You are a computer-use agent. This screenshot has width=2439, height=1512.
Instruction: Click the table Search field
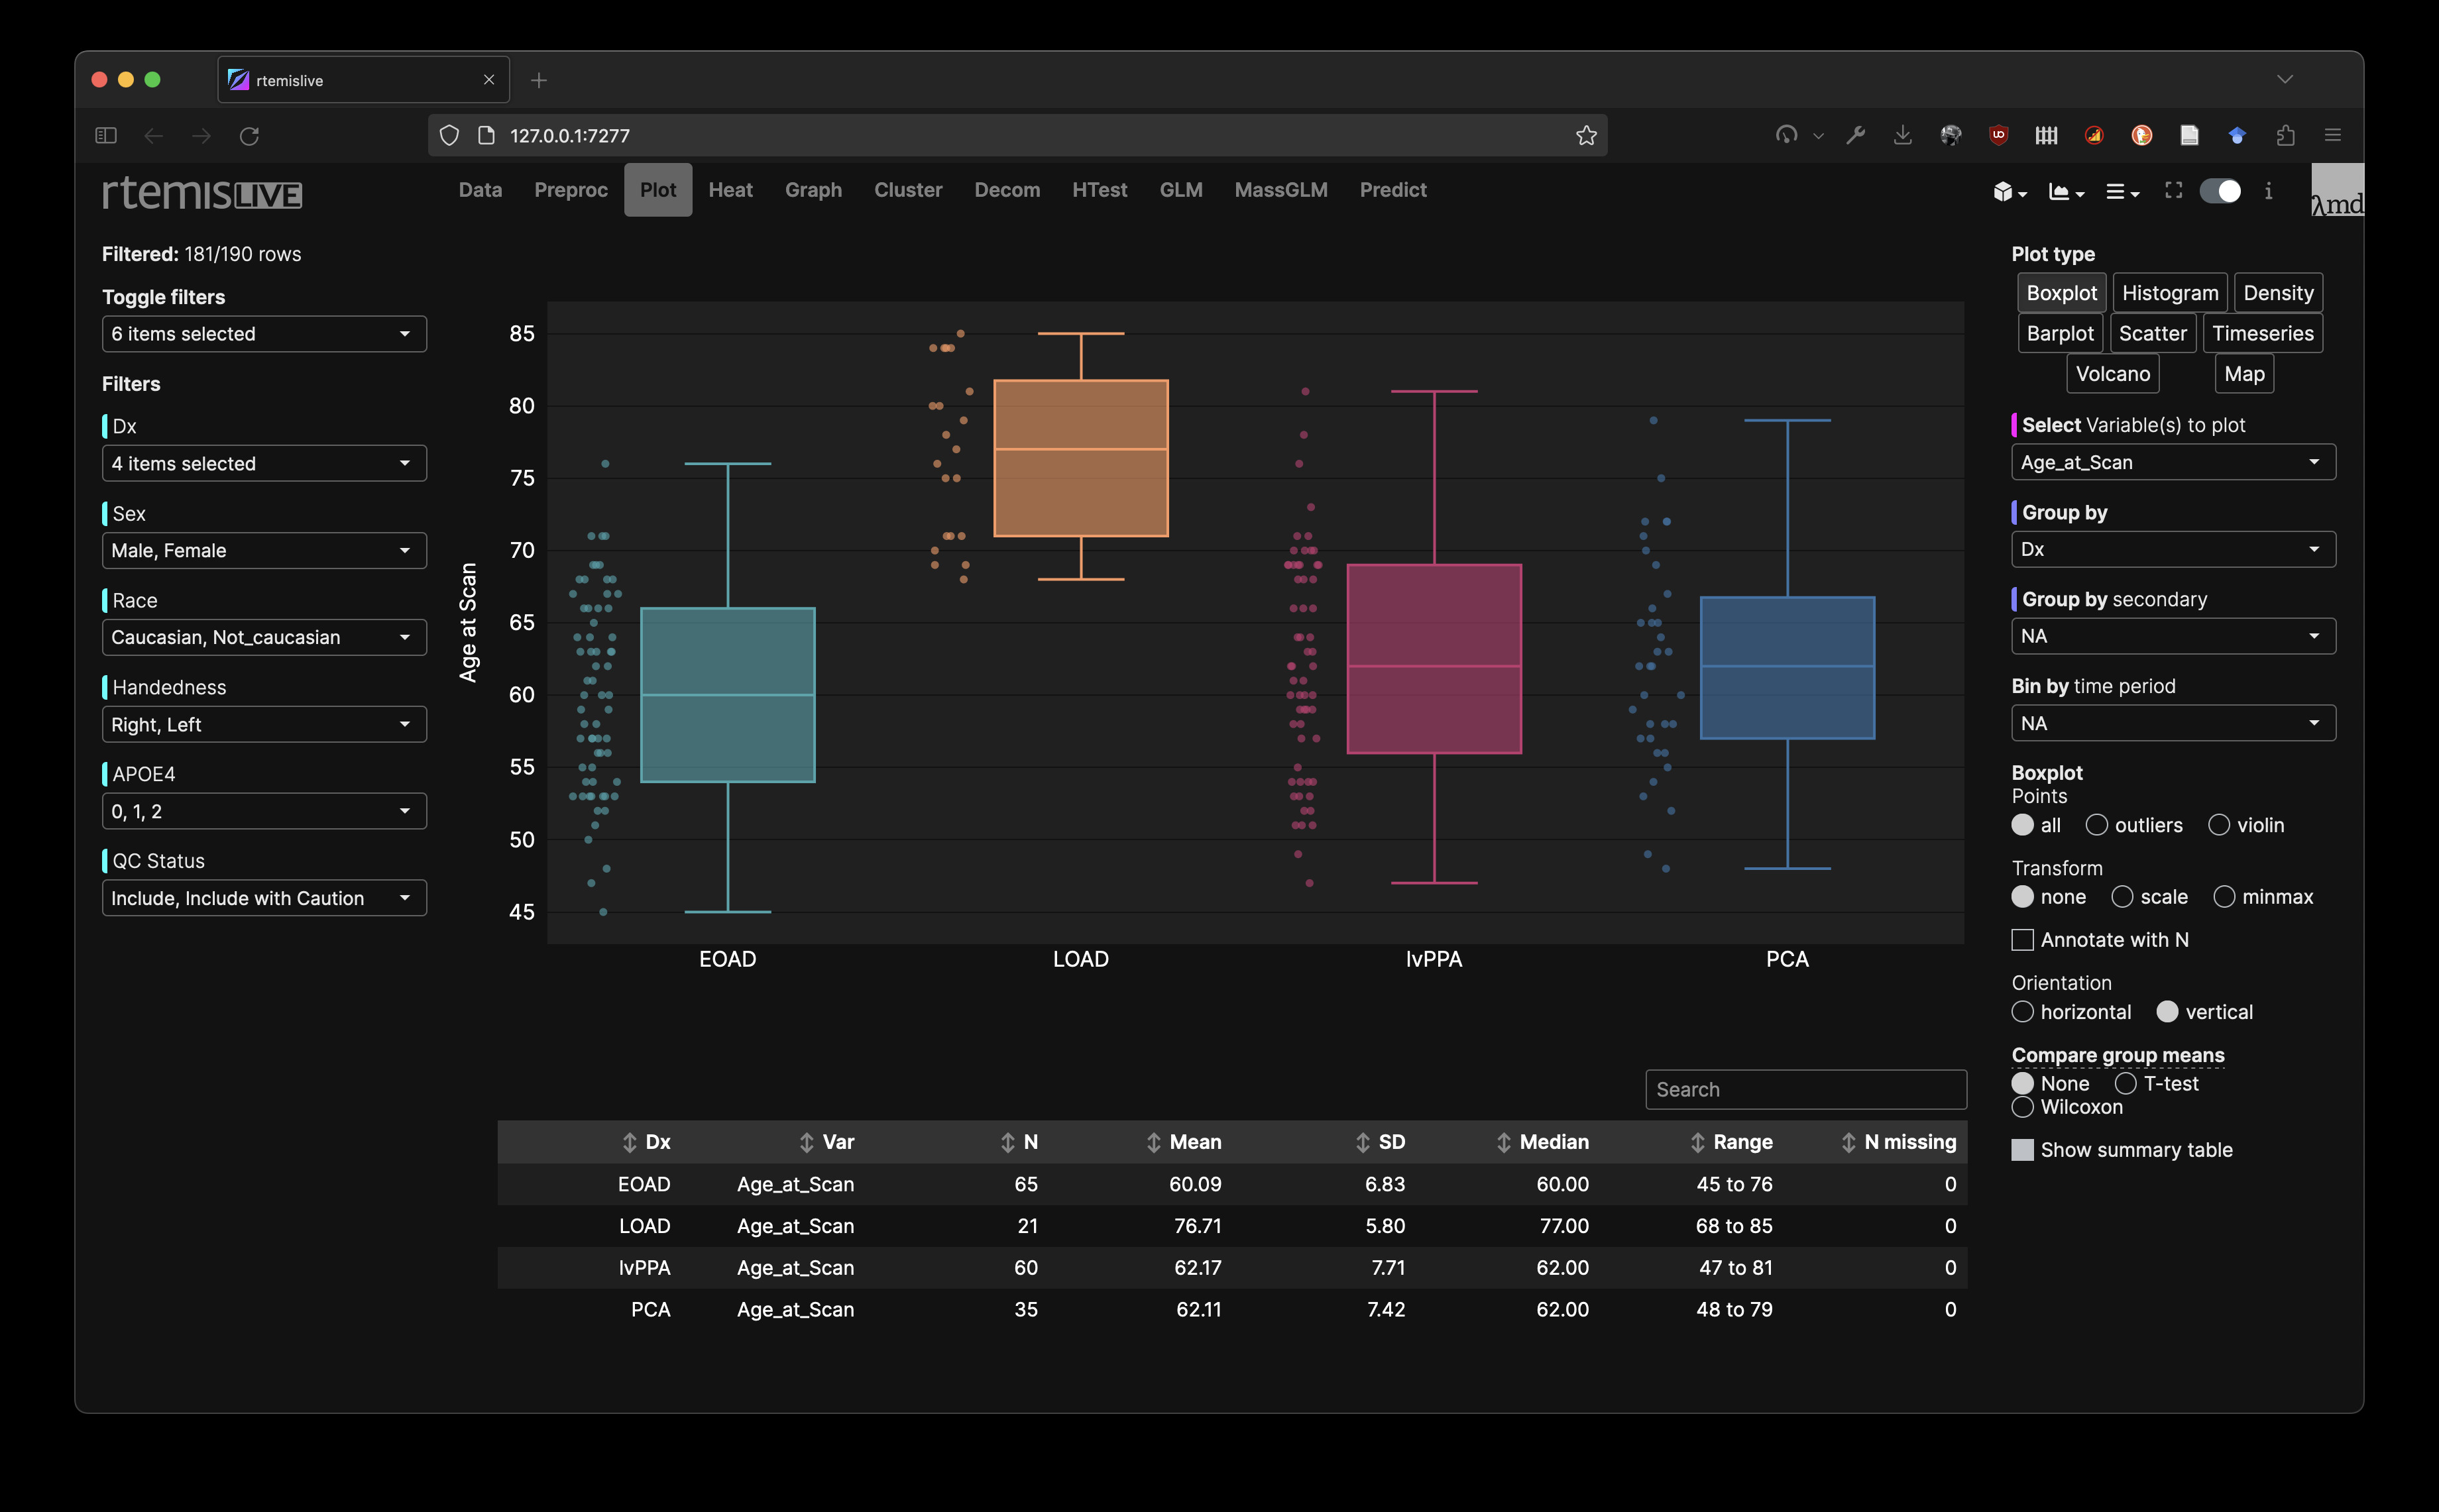click(1805, 1089)
